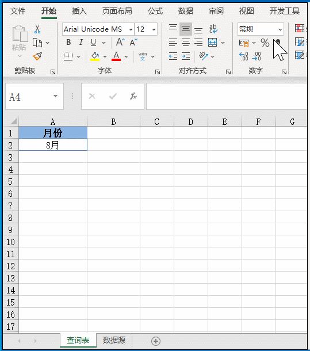Decrease font size with small A

(133, 42)
